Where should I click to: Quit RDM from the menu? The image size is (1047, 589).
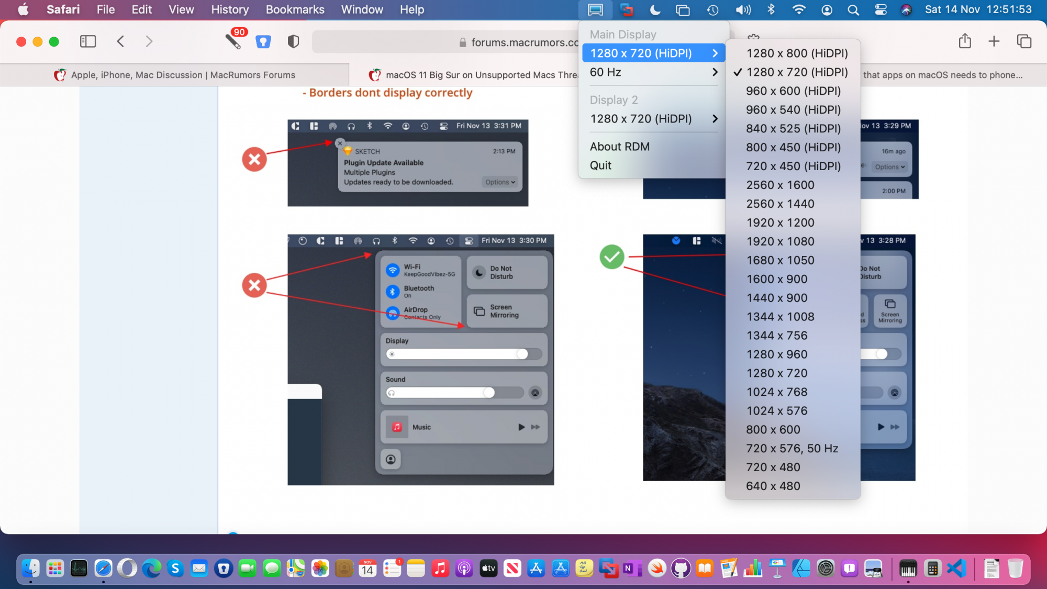600,165
